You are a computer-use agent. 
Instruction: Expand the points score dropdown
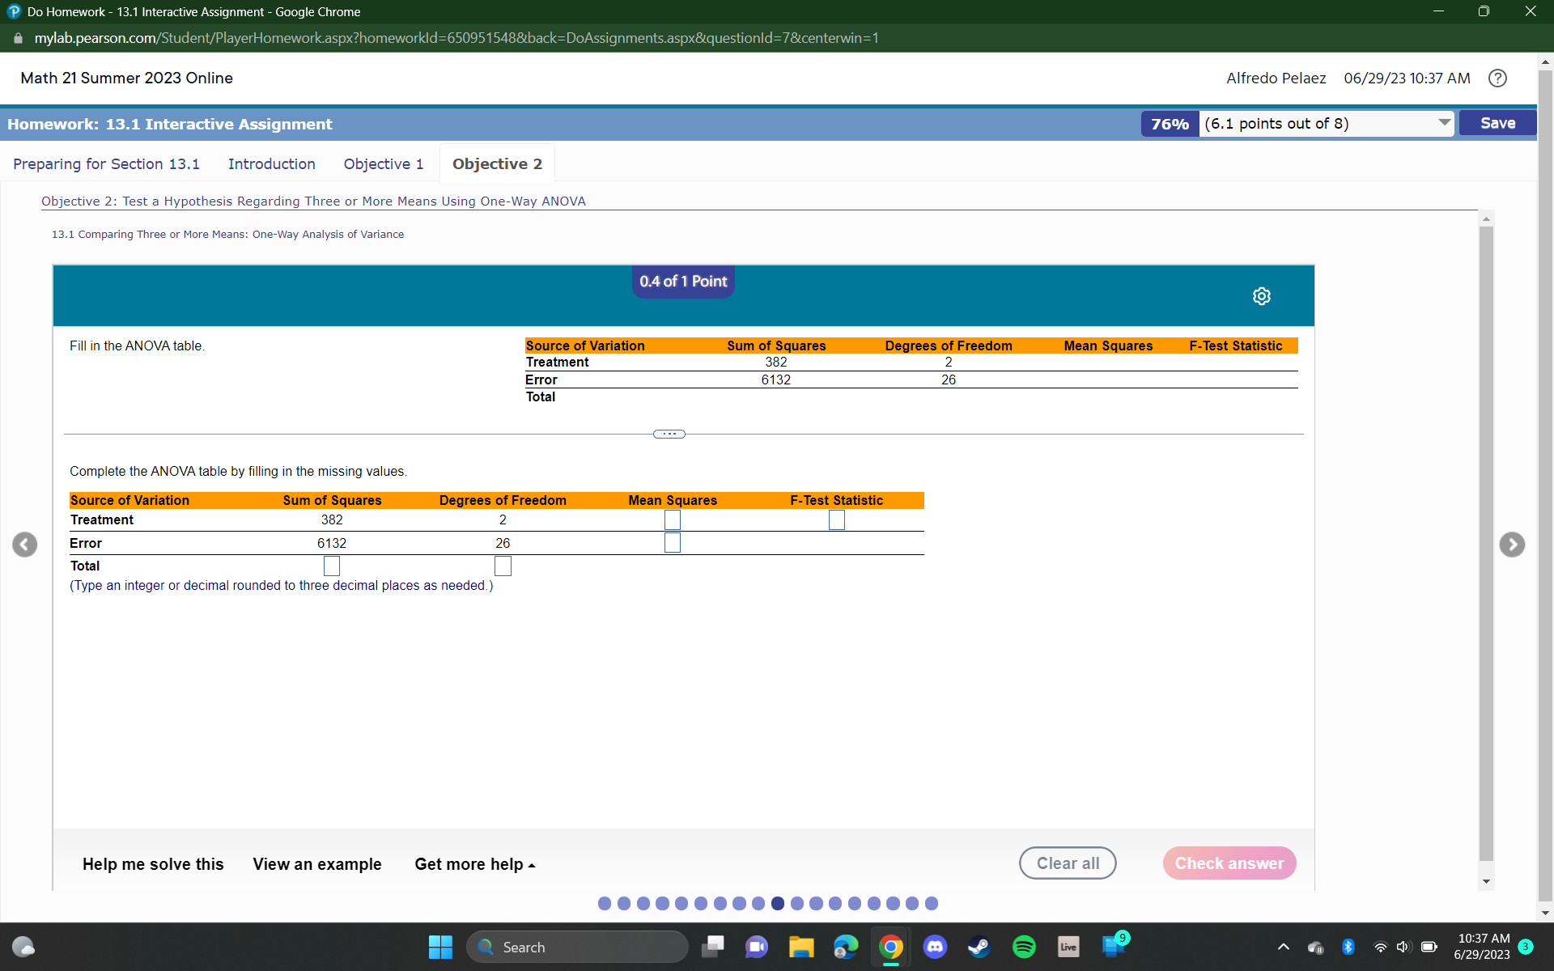click(x=1444, y=123)
